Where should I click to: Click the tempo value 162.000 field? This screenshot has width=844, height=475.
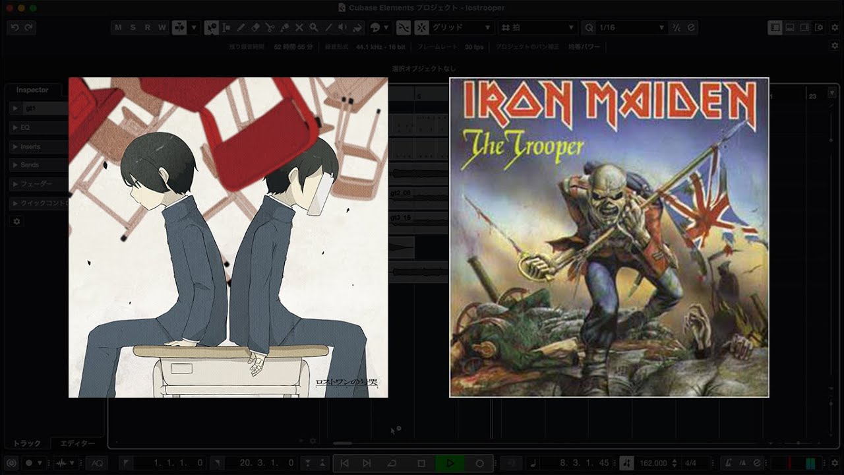(653, 463)
